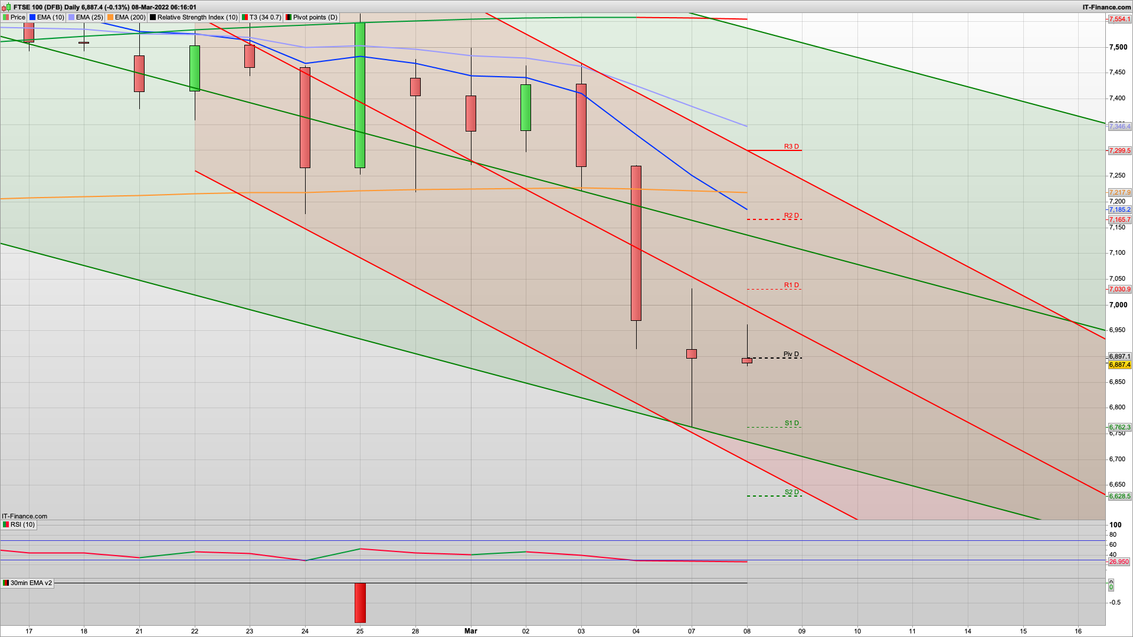This screenshot has height=637, width=1133.
Task: Click the 7,346.4 EMA 25 price tag
Action: coord(1119,126)
